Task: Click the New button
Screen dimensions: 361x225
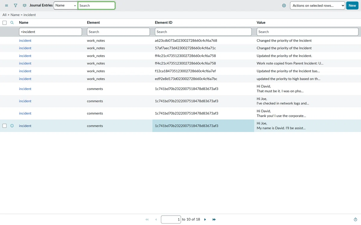Action: tap(352, 5)
